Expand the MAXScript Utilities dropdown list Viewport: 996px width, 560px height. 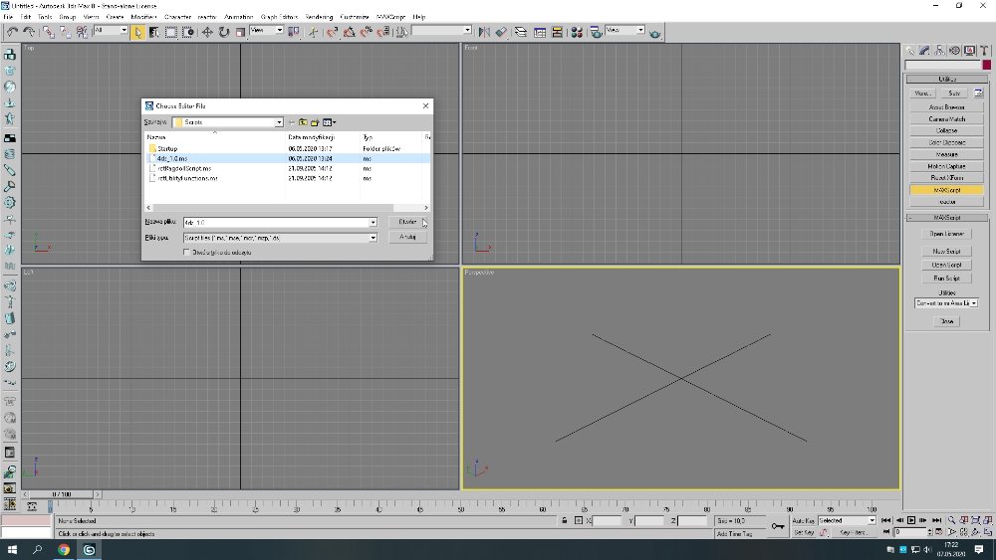(x=974, y=303)
